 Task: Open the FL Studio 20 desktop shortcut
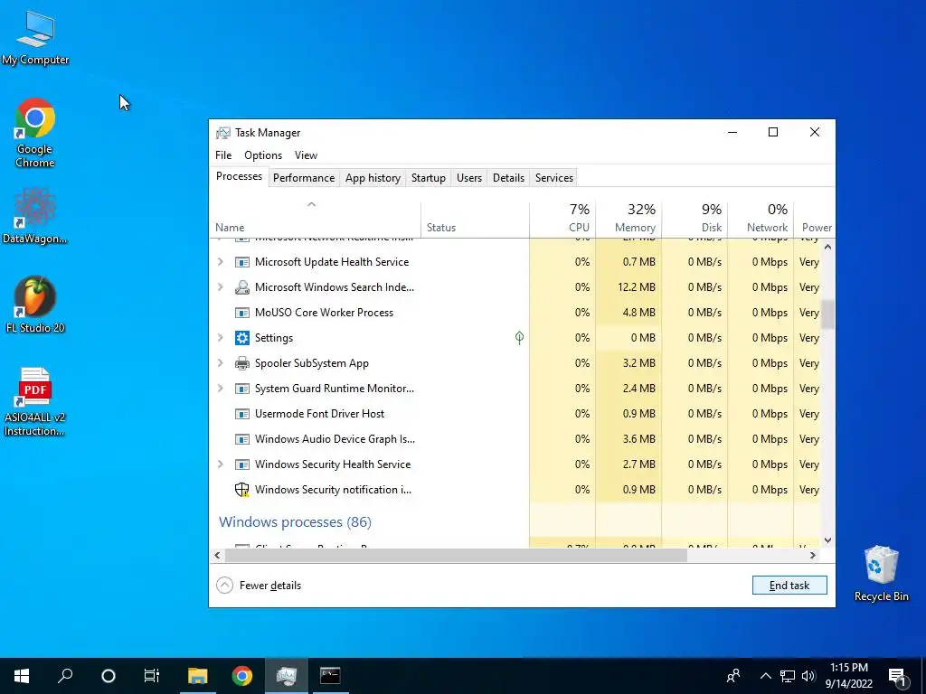[35, 305]
